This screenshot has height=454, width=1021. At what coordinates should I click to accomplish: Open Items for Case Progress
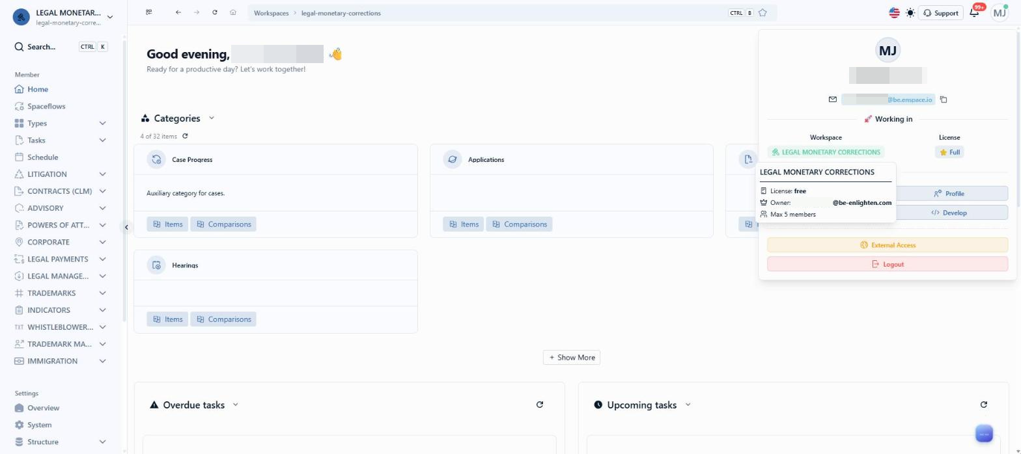tap(167, 224)
